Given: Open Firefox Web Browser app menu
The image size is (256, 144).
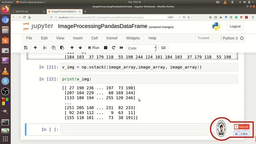Looking at the screenshot, I should point(31,2).
